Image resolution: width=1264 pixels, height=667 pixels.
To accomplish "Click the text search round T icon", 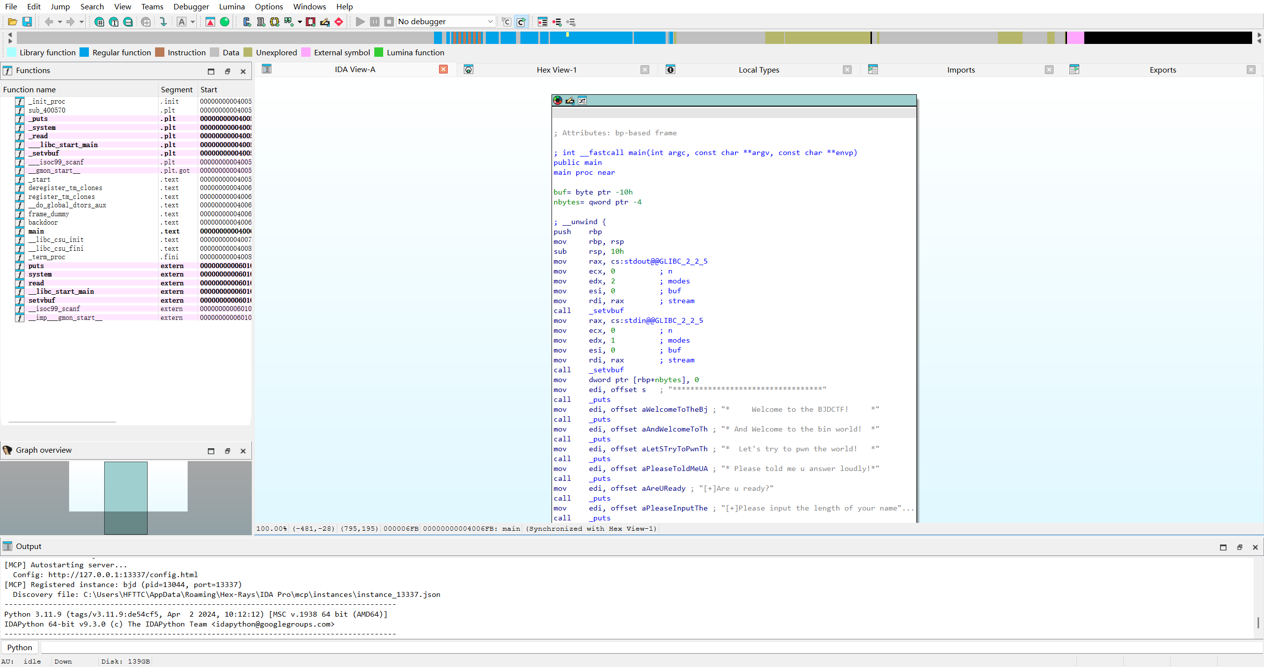I will [x=114, y=22].
